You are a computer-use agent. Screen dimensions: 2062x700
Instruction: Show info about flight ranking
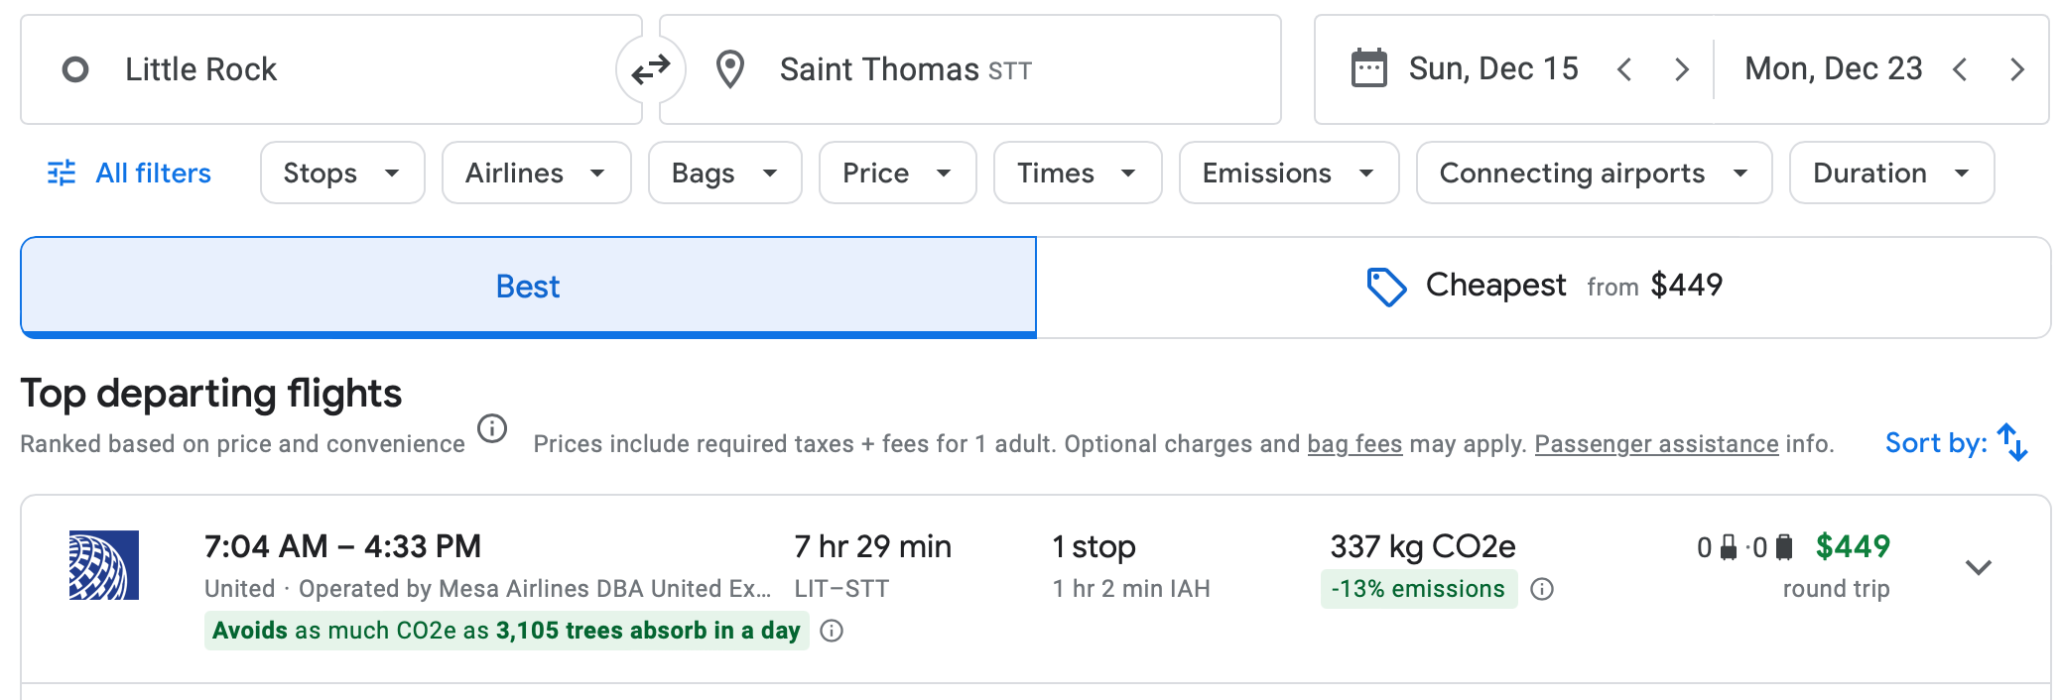pyautogui.click(x=492, y=429)
